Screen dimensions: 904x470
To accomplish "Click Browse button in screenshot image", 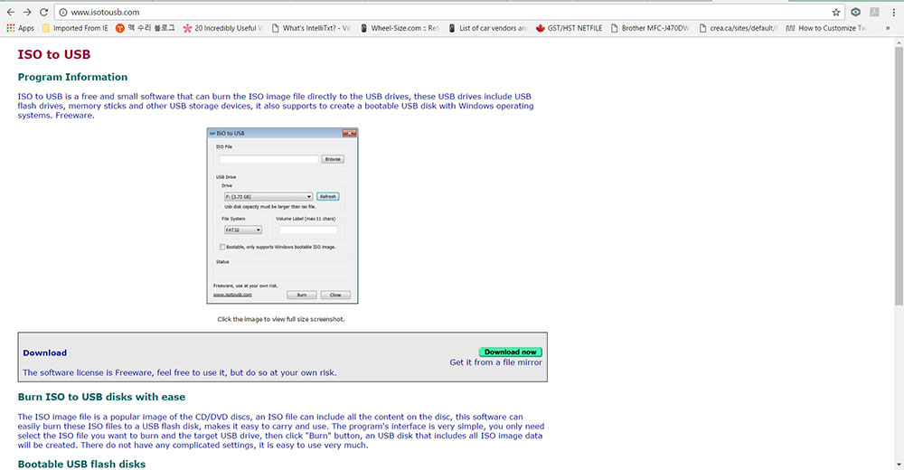I will pyautogui.click(x=333, y=159).
